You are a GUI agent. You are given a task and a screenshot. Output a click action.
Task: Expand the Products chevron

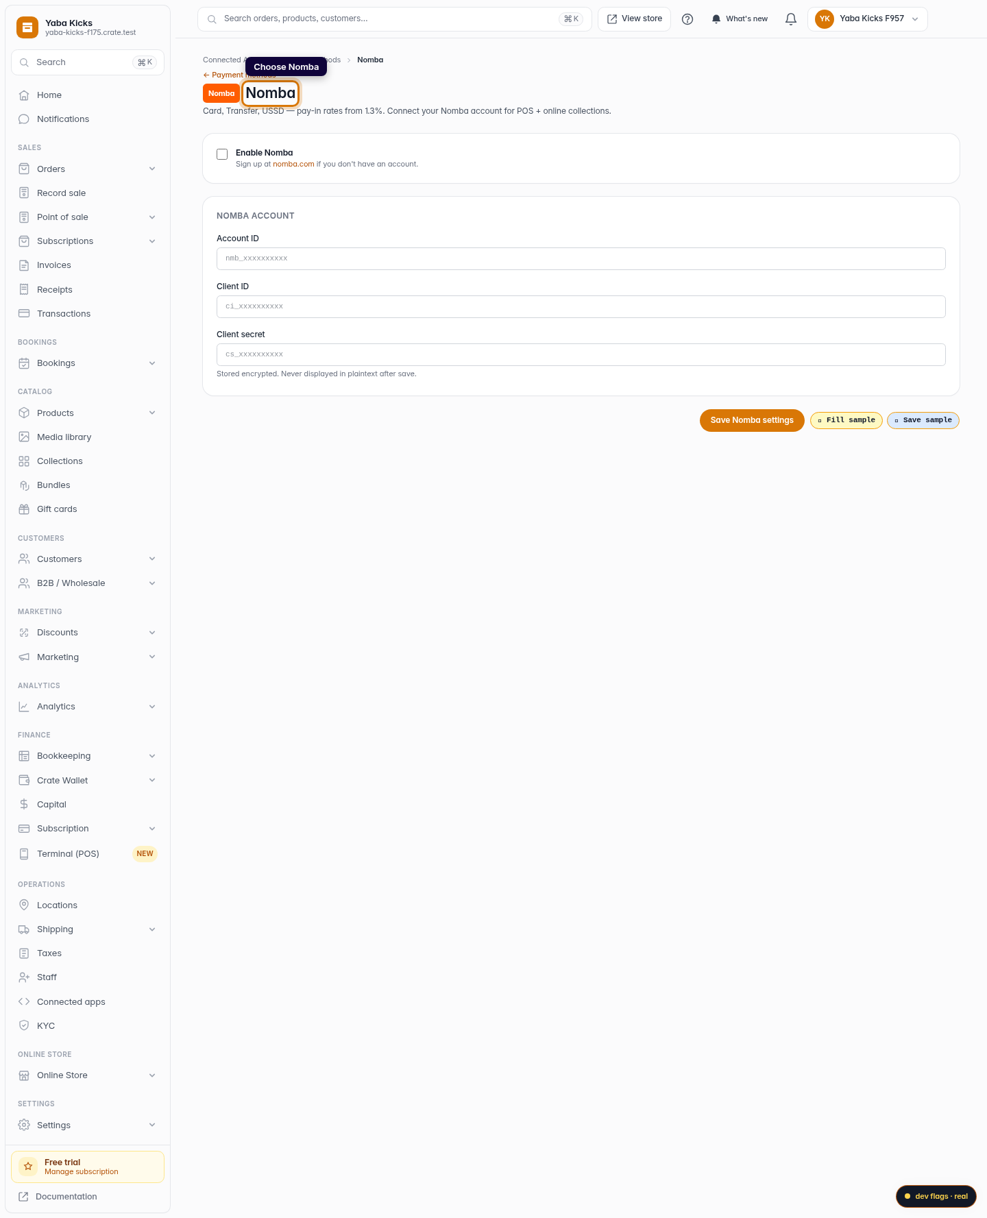pos(152,413)
